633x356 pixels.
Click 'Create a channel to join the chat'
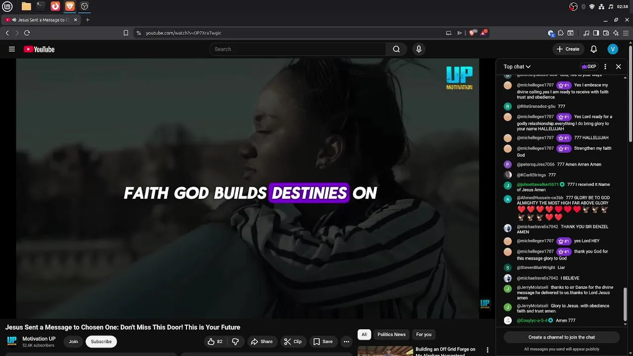tap(562, 337)
